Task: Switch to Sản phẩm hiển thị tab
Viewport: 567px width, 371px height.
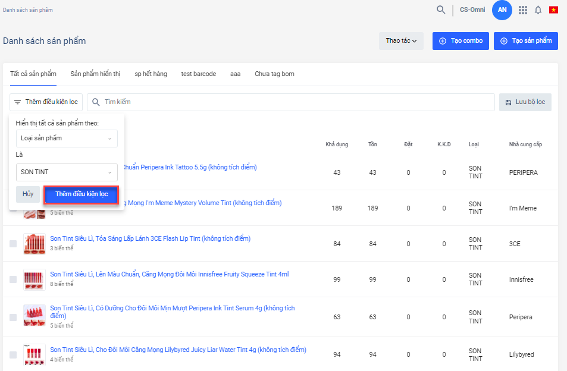Action: click(95, 74)
